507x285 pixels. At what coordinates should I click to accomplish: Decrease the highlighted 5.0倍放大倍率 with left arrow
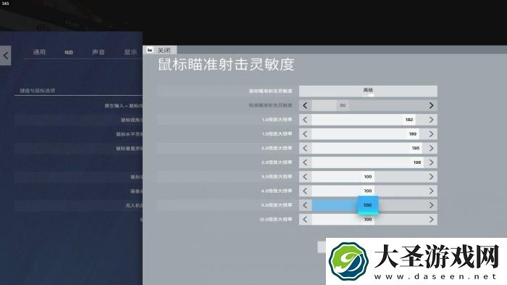pos(305,205)
